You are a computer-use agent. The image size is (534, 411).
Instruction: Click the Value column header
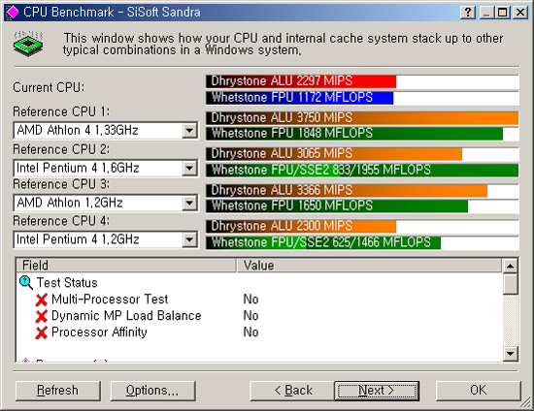(x=369, y=266)
